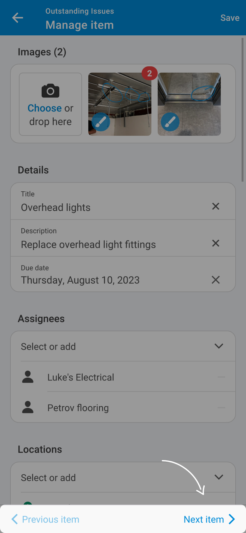This screenshot has width=246, height=533.
Task: Open the annotation brush on the flooring photo
Action: 170,122
